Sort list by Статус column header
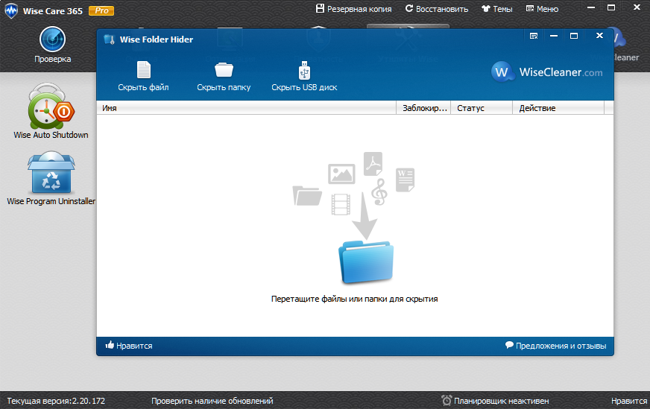 tap(482, 108)
